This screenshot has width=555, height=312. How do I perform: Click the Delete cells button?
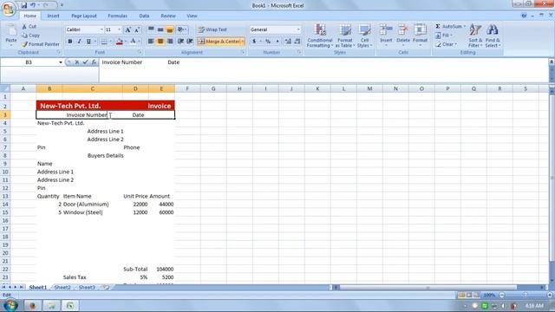(x=402, y=36)
